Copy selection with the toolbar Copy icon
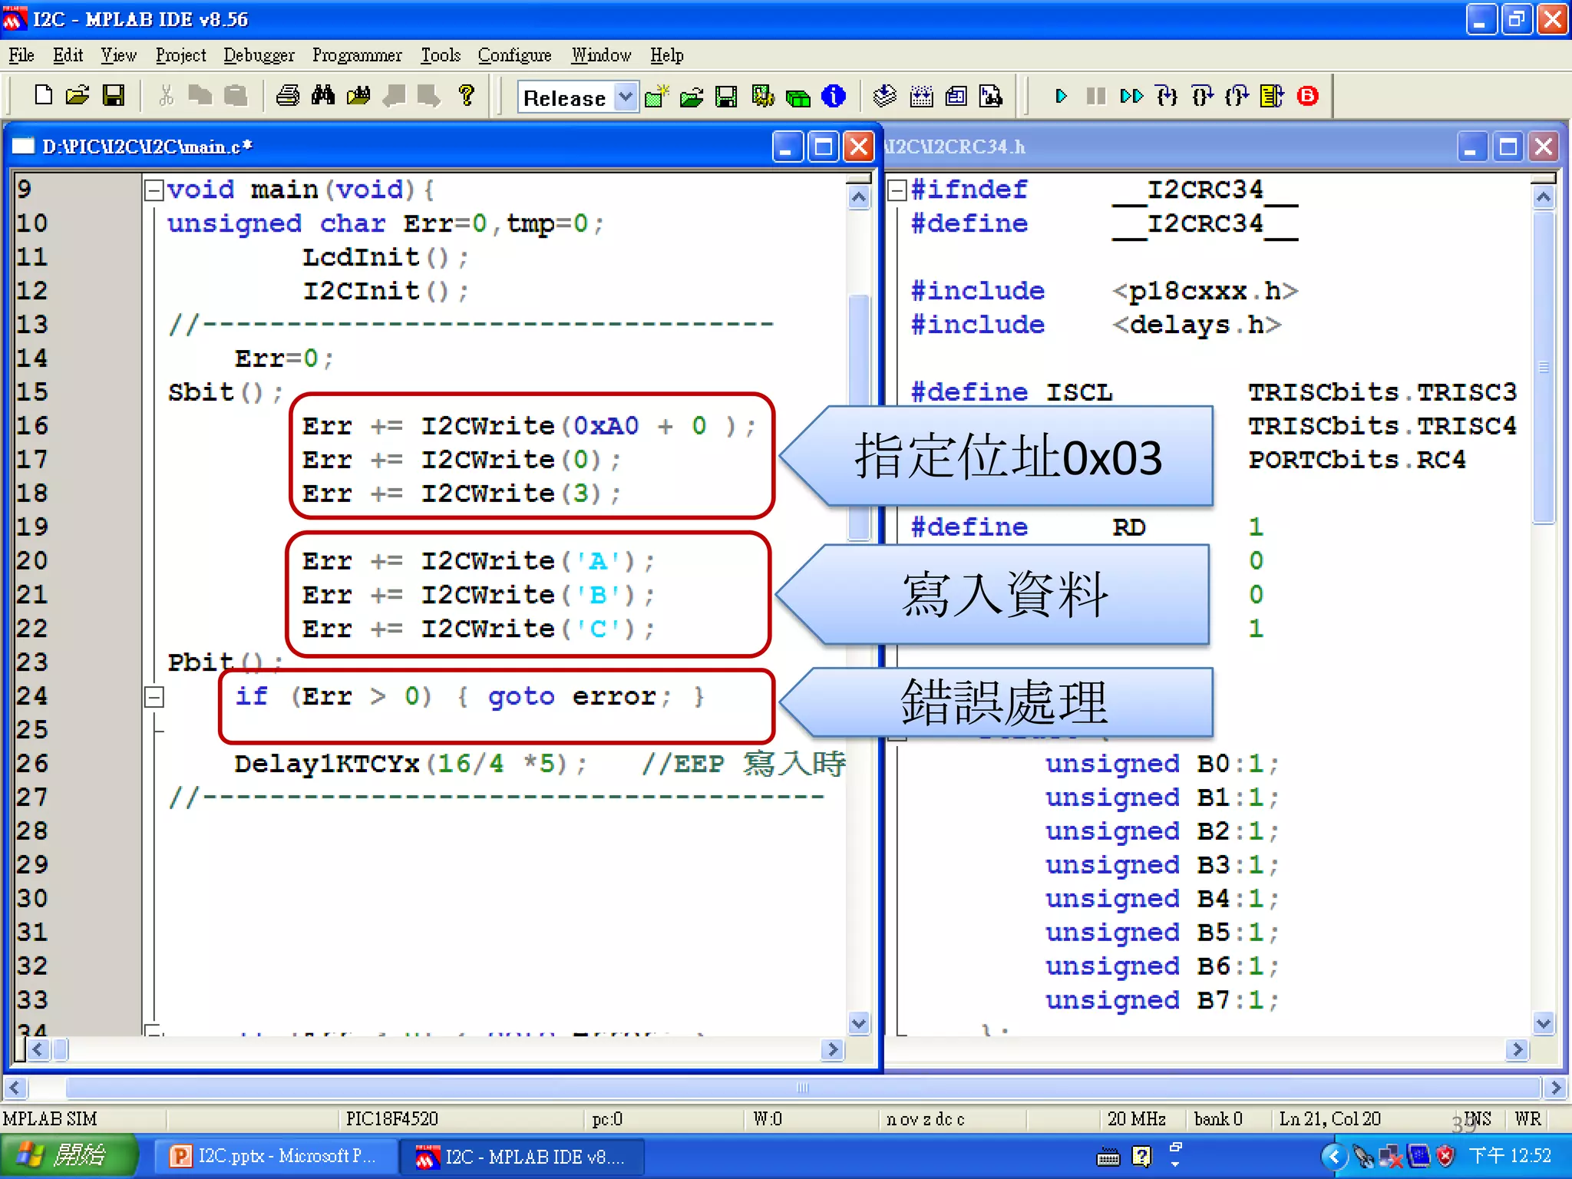Image resolution: width=1572 pixels, height=1179 pixels. point(200,95)
